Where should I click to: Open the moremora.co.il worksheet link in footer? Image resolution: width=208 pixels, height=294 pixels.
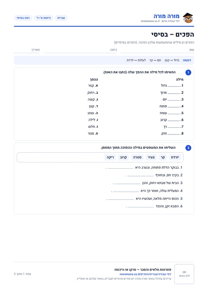[145, 274]
